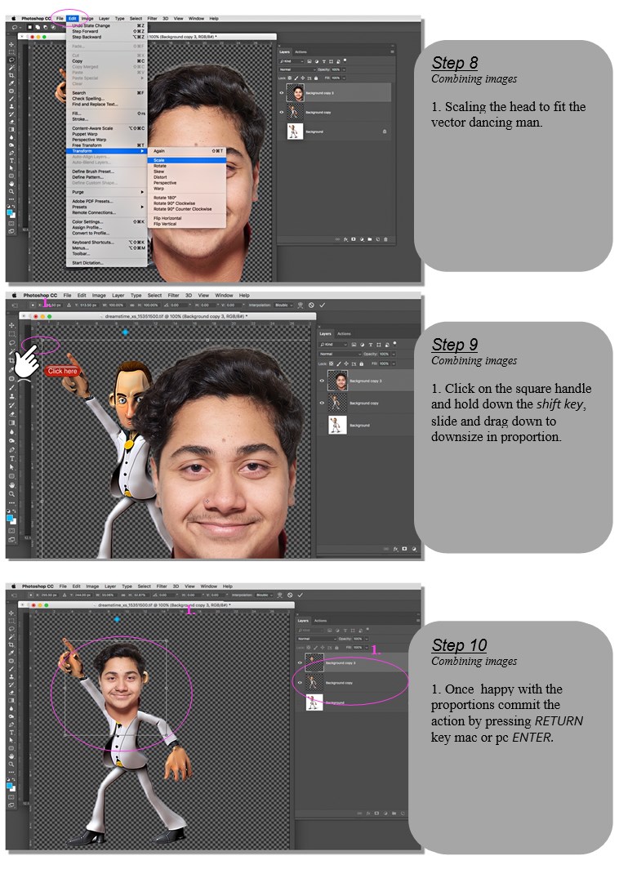This screenshot has height=874, width=619.
Task: Switch to the Actions tab in Step 9 panel
Action: pyautogui.click(x=344, y=333)
